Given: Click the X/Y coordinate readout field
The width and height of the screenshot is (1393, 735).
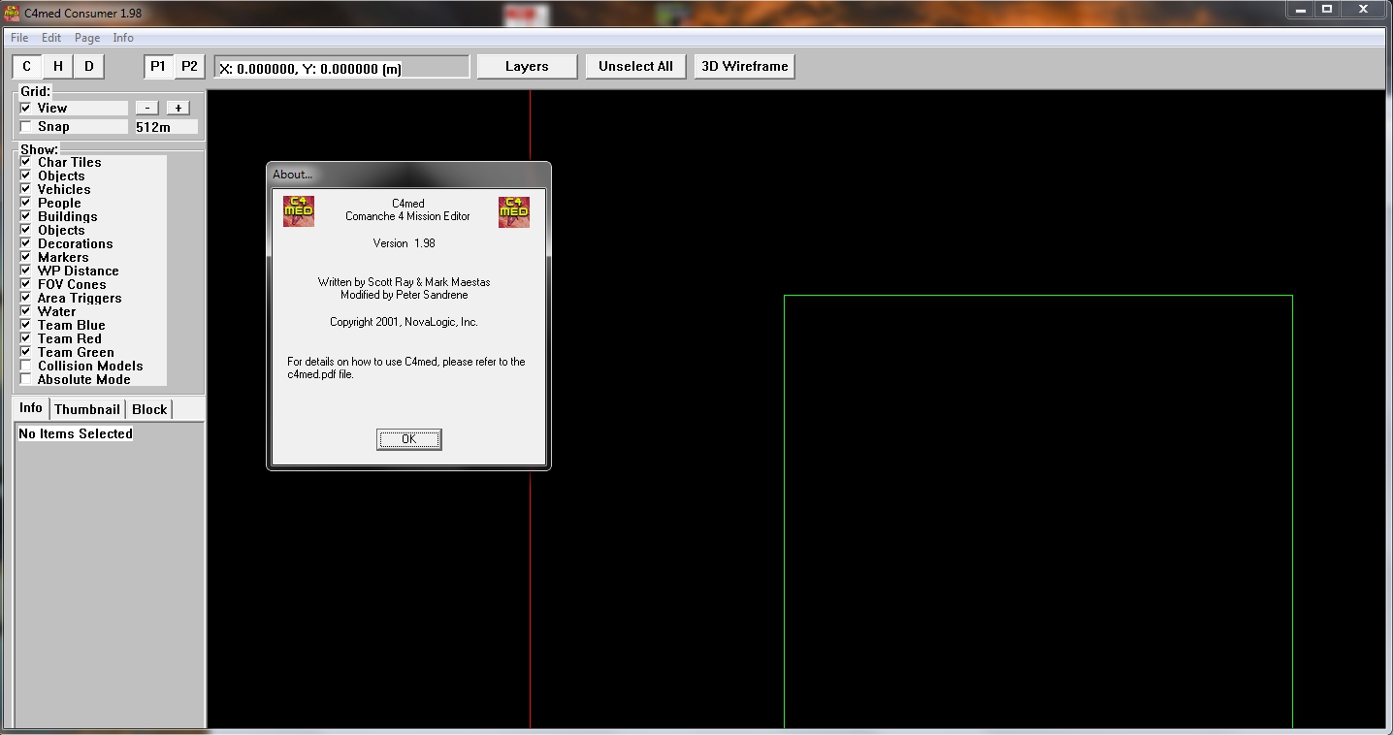Looking at the screenshot, I should coord(341,67).
